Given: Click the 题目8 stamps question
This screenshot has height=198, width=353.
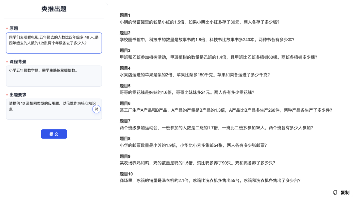Looking at the screenshot, I should [193, 145].
